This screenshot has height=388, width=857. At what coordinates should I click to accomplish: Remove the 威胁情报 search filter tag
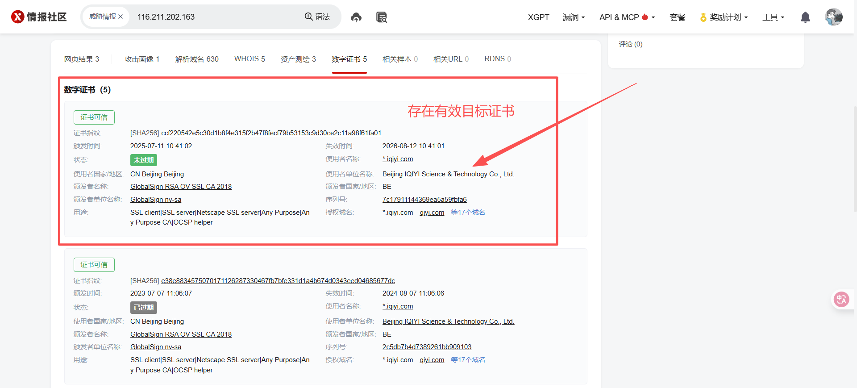click(121, 17)
